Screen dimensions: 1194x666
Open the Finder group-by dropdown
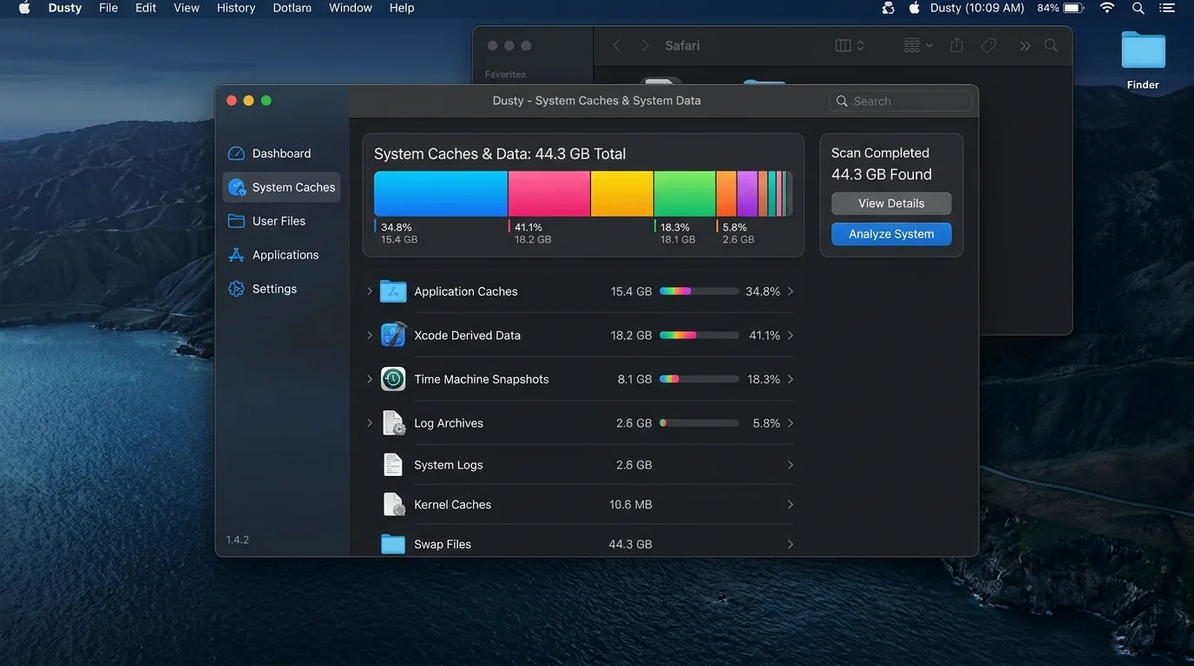[918, 45]
